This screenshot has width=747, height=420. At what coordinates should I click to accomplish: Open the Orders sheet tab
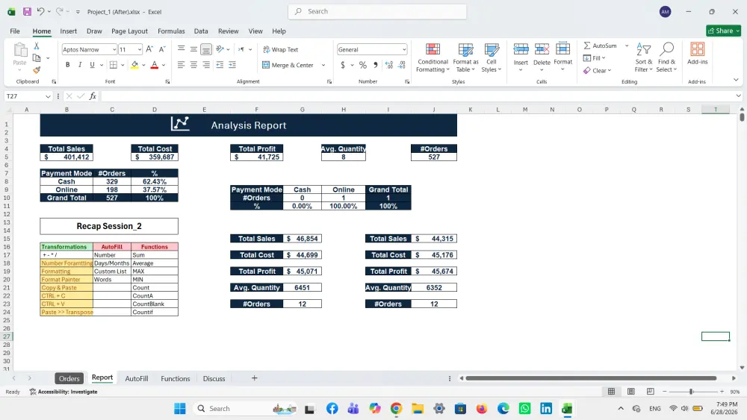click(69, 379)
